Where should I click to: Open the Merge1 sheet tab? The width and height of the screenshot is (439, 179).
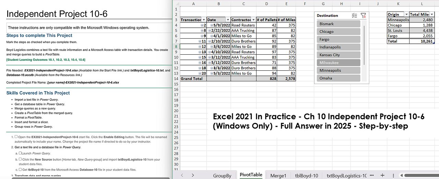point(278,176)
